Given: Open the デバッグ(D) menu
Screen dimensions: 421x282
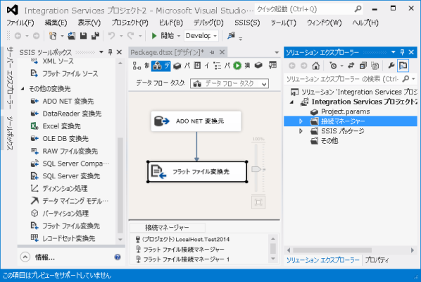Looking at the screenshot, I should (208, 23).
